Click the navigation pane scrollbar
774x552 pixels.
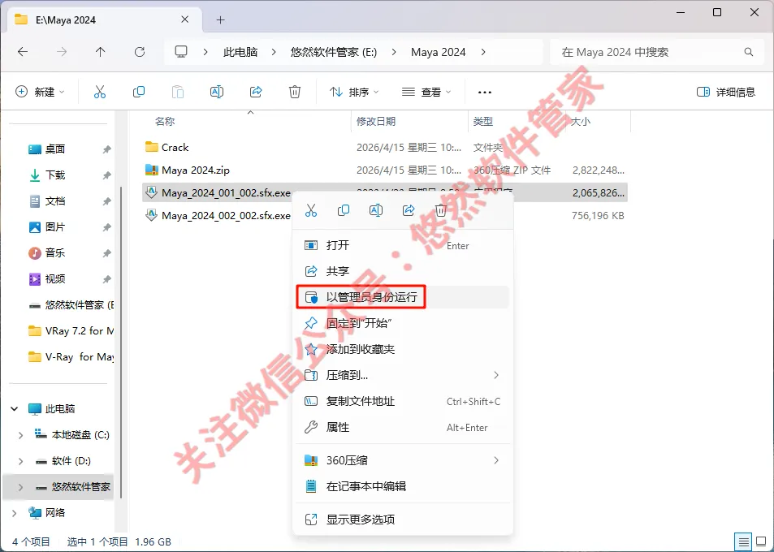click(x=122, y=342)
